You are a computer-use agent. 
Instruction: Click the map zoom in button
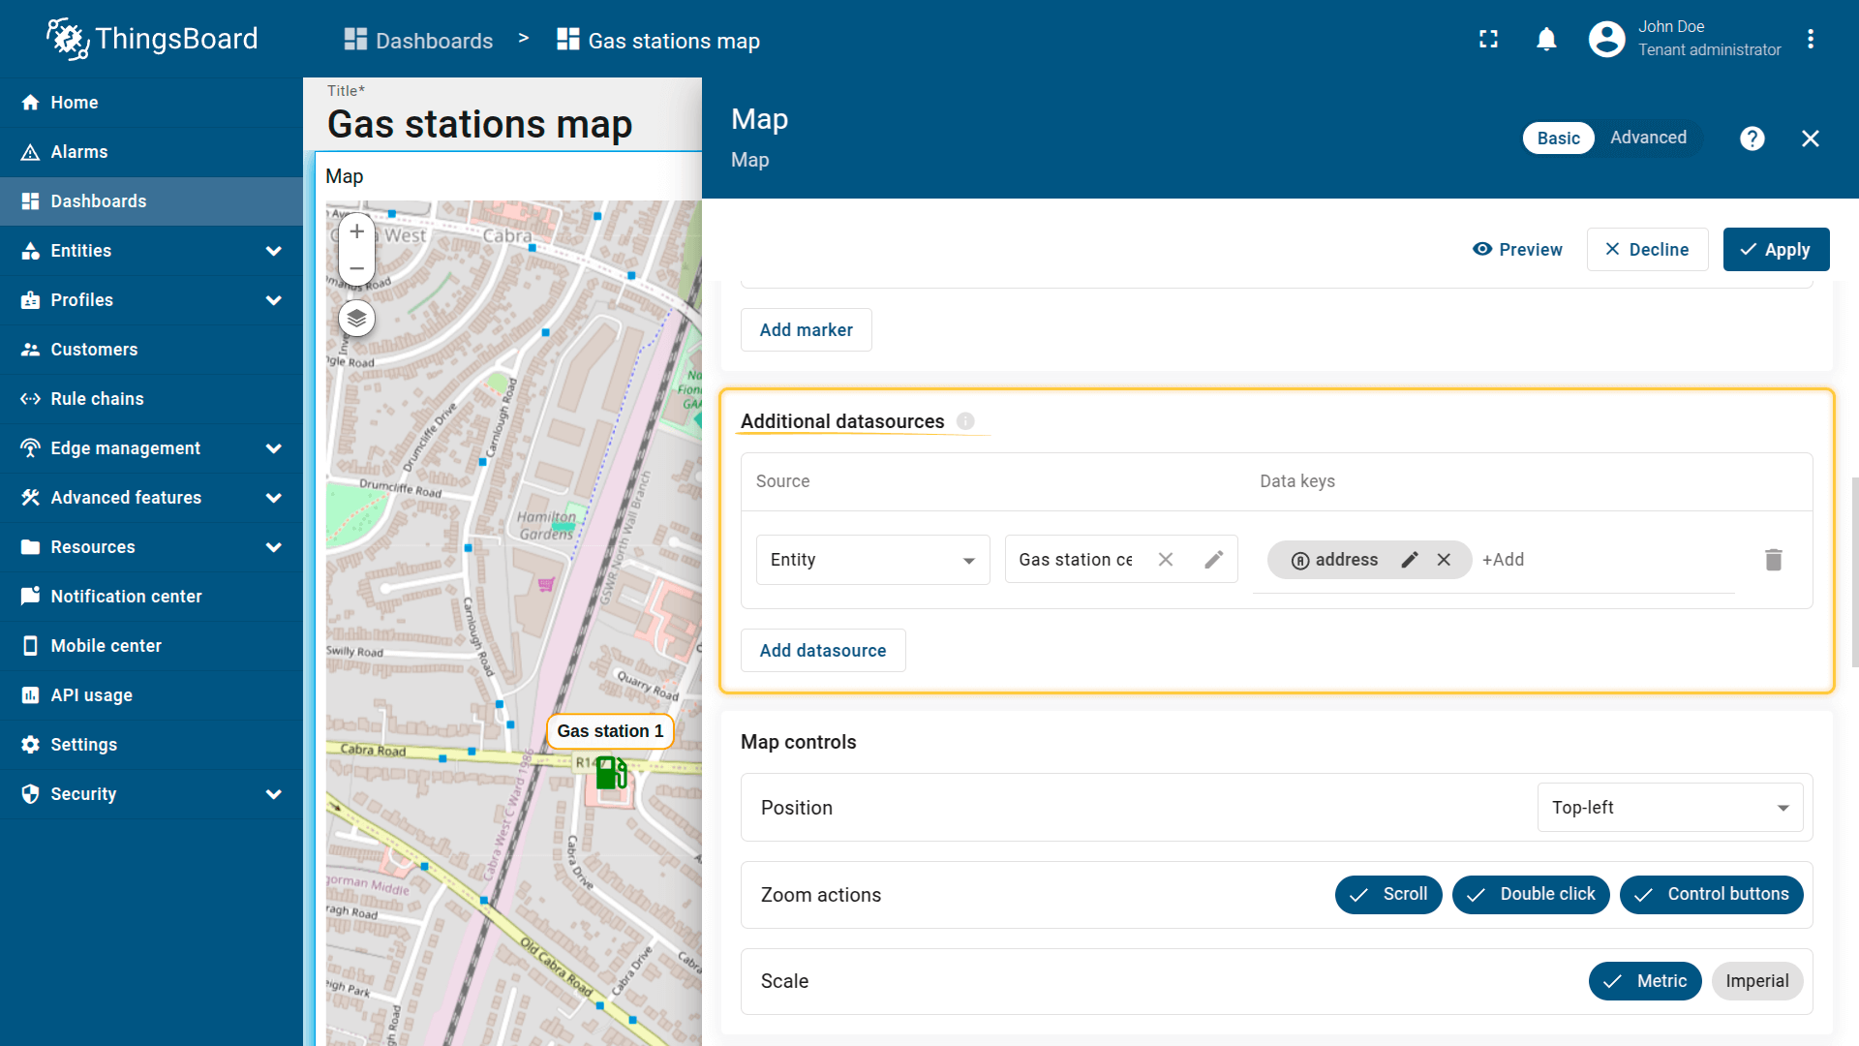pos(356,231)
